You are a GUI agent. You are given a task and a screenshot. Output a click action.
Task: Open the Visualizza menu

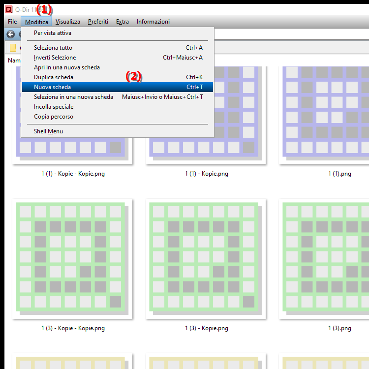(x=68, y=22)
